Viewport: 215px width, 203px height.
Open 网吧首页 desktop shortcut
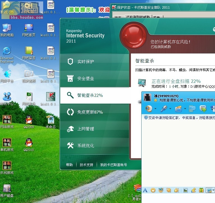click(29, 30)
